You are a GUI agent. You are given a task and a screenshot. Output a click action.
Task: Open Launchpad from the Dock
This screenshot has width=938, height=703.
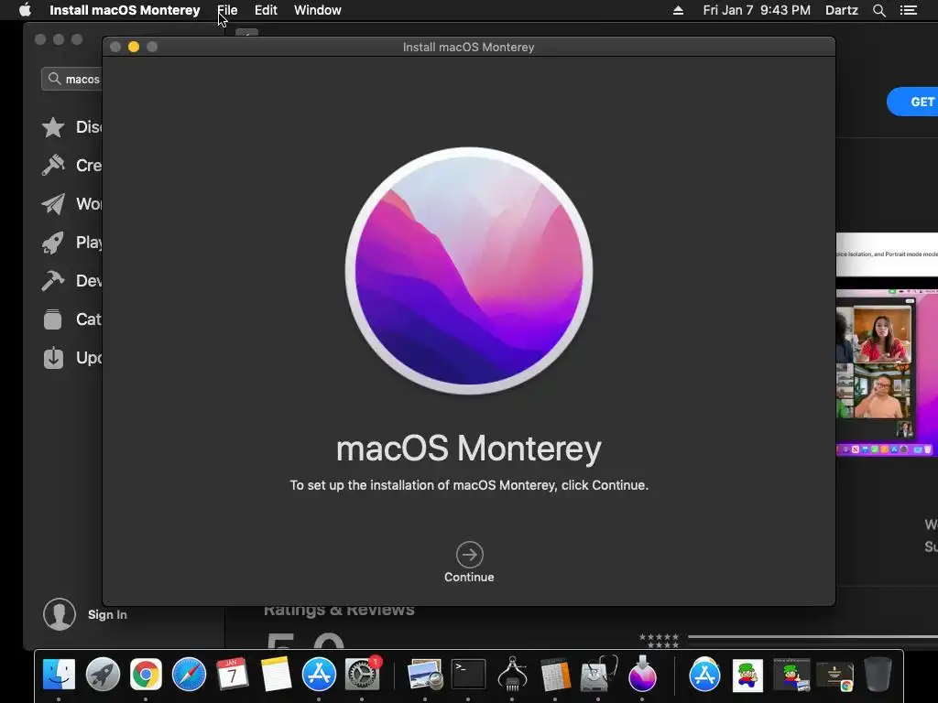pyautogui.click(x=103, y=675)
